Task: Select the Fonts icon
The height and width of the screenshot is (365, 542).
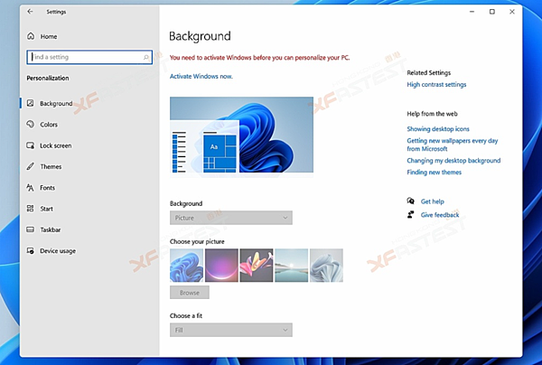Action: coord(31,187)
